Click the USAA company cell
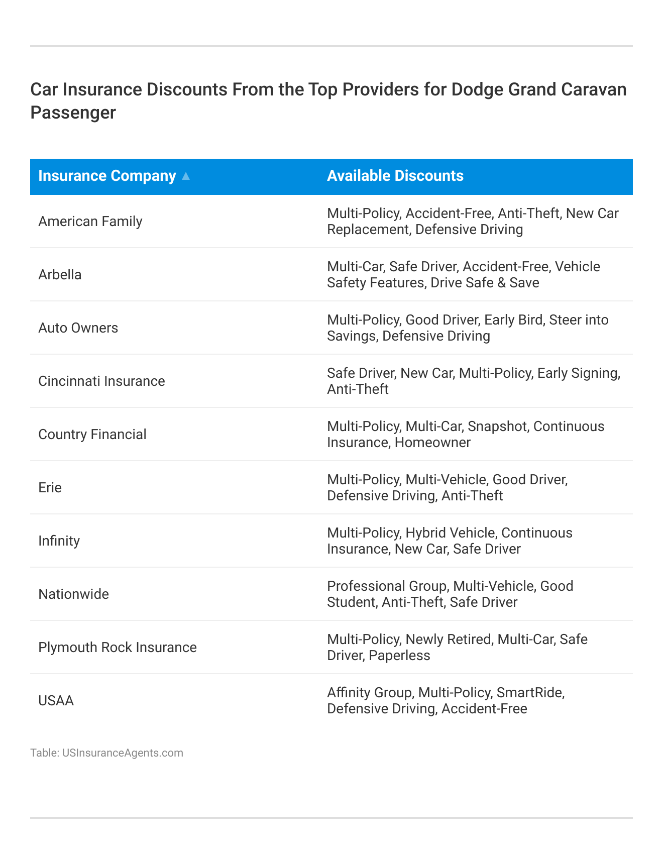 (x=56, y=700)
